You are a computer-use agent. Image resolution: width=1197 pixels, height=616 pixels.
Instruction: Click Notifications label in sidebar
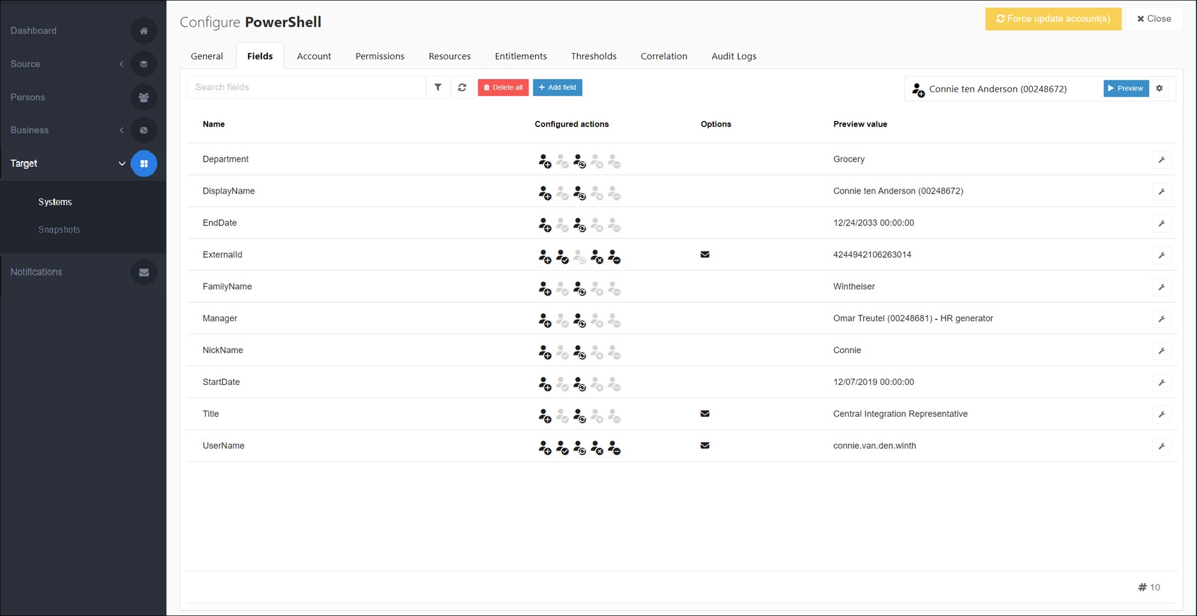coord(36,272)
